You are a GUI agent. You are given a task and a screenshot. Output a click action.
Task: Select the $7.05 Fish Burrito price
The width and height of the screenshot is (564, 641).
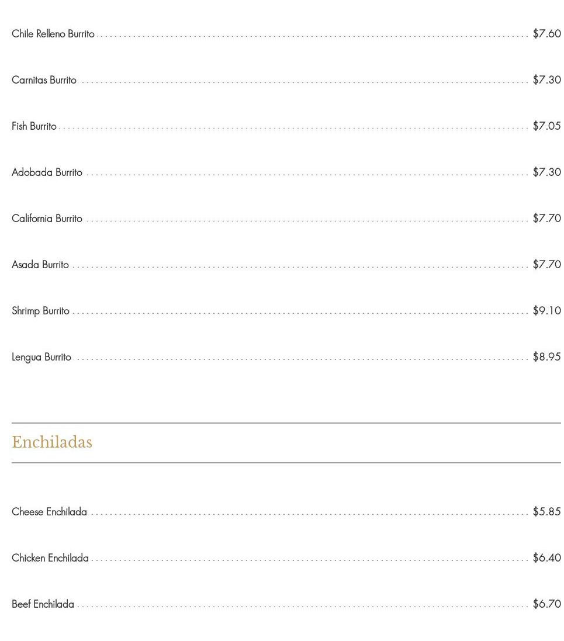tap(546, 126)
